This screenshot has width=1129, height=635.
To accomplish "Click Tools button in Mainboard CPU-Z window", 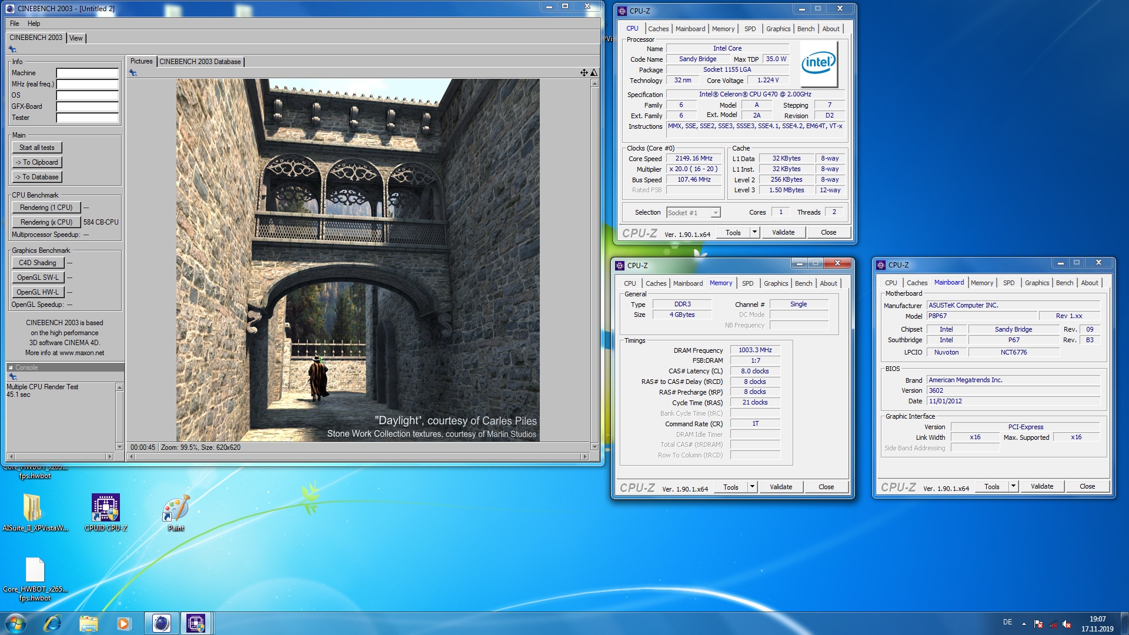I will click(x=991, y=486).
